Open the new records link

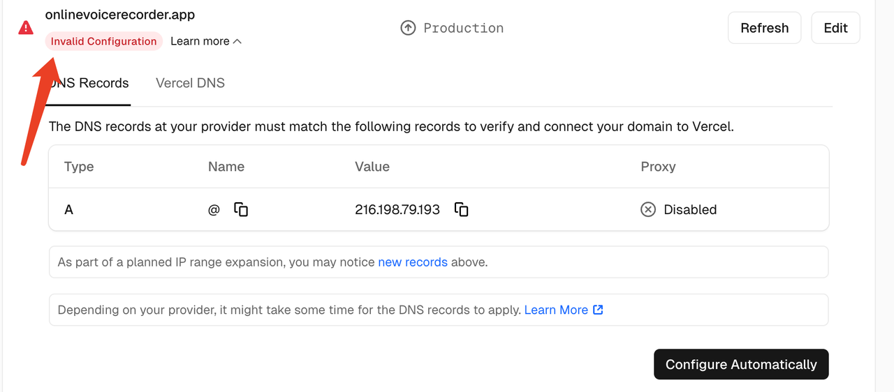point(412,262)
